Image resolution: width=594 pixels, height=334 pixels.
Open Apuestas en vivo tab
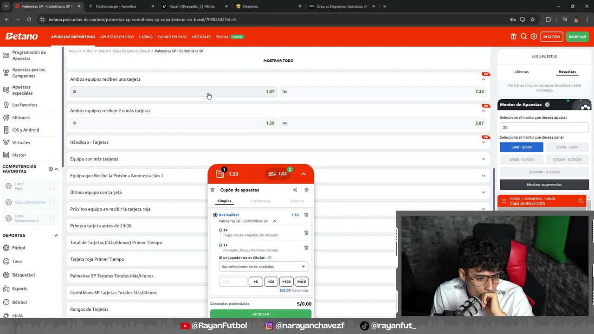click(117, 37)
